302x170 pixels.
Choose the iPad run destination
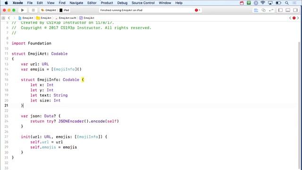click(64, 10)
